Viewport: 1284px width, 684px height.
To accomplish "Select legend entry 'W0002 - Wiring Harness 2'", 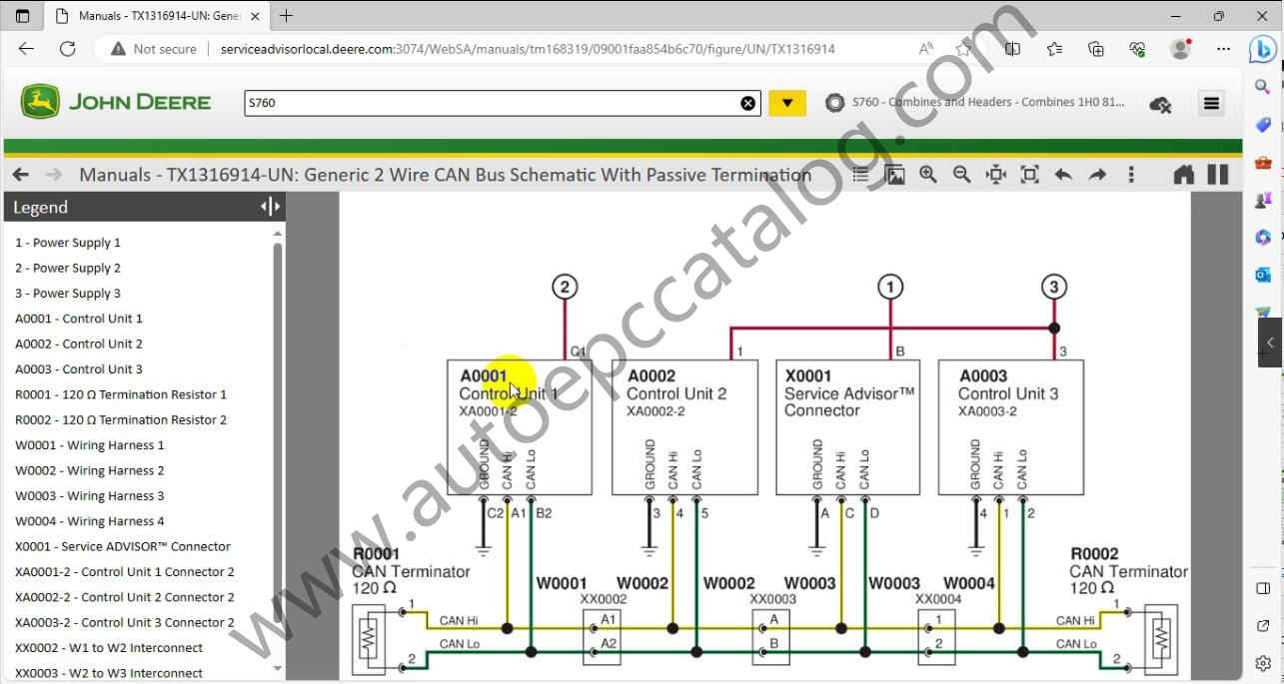I will 90,470.
